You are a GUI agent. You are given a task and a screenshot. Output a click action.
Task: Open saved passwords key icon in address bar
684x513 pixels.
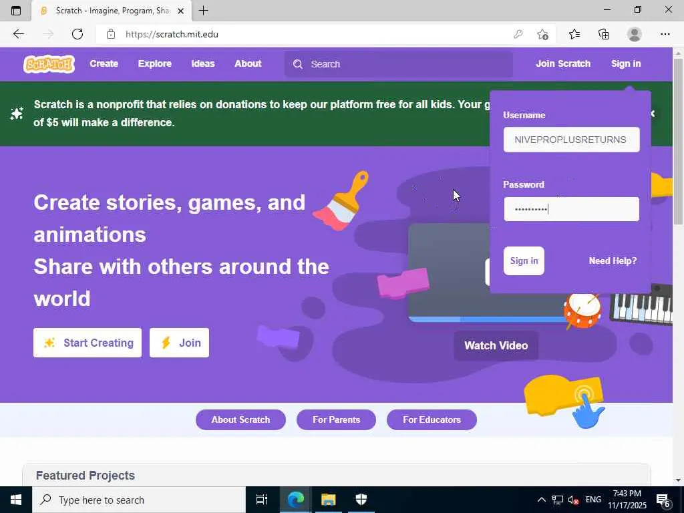518,34
